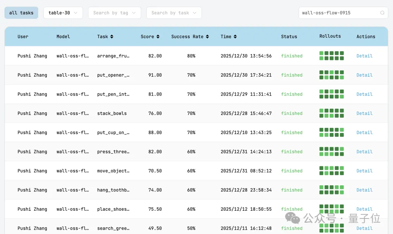Click the Rollouts column header

(330, 36)
